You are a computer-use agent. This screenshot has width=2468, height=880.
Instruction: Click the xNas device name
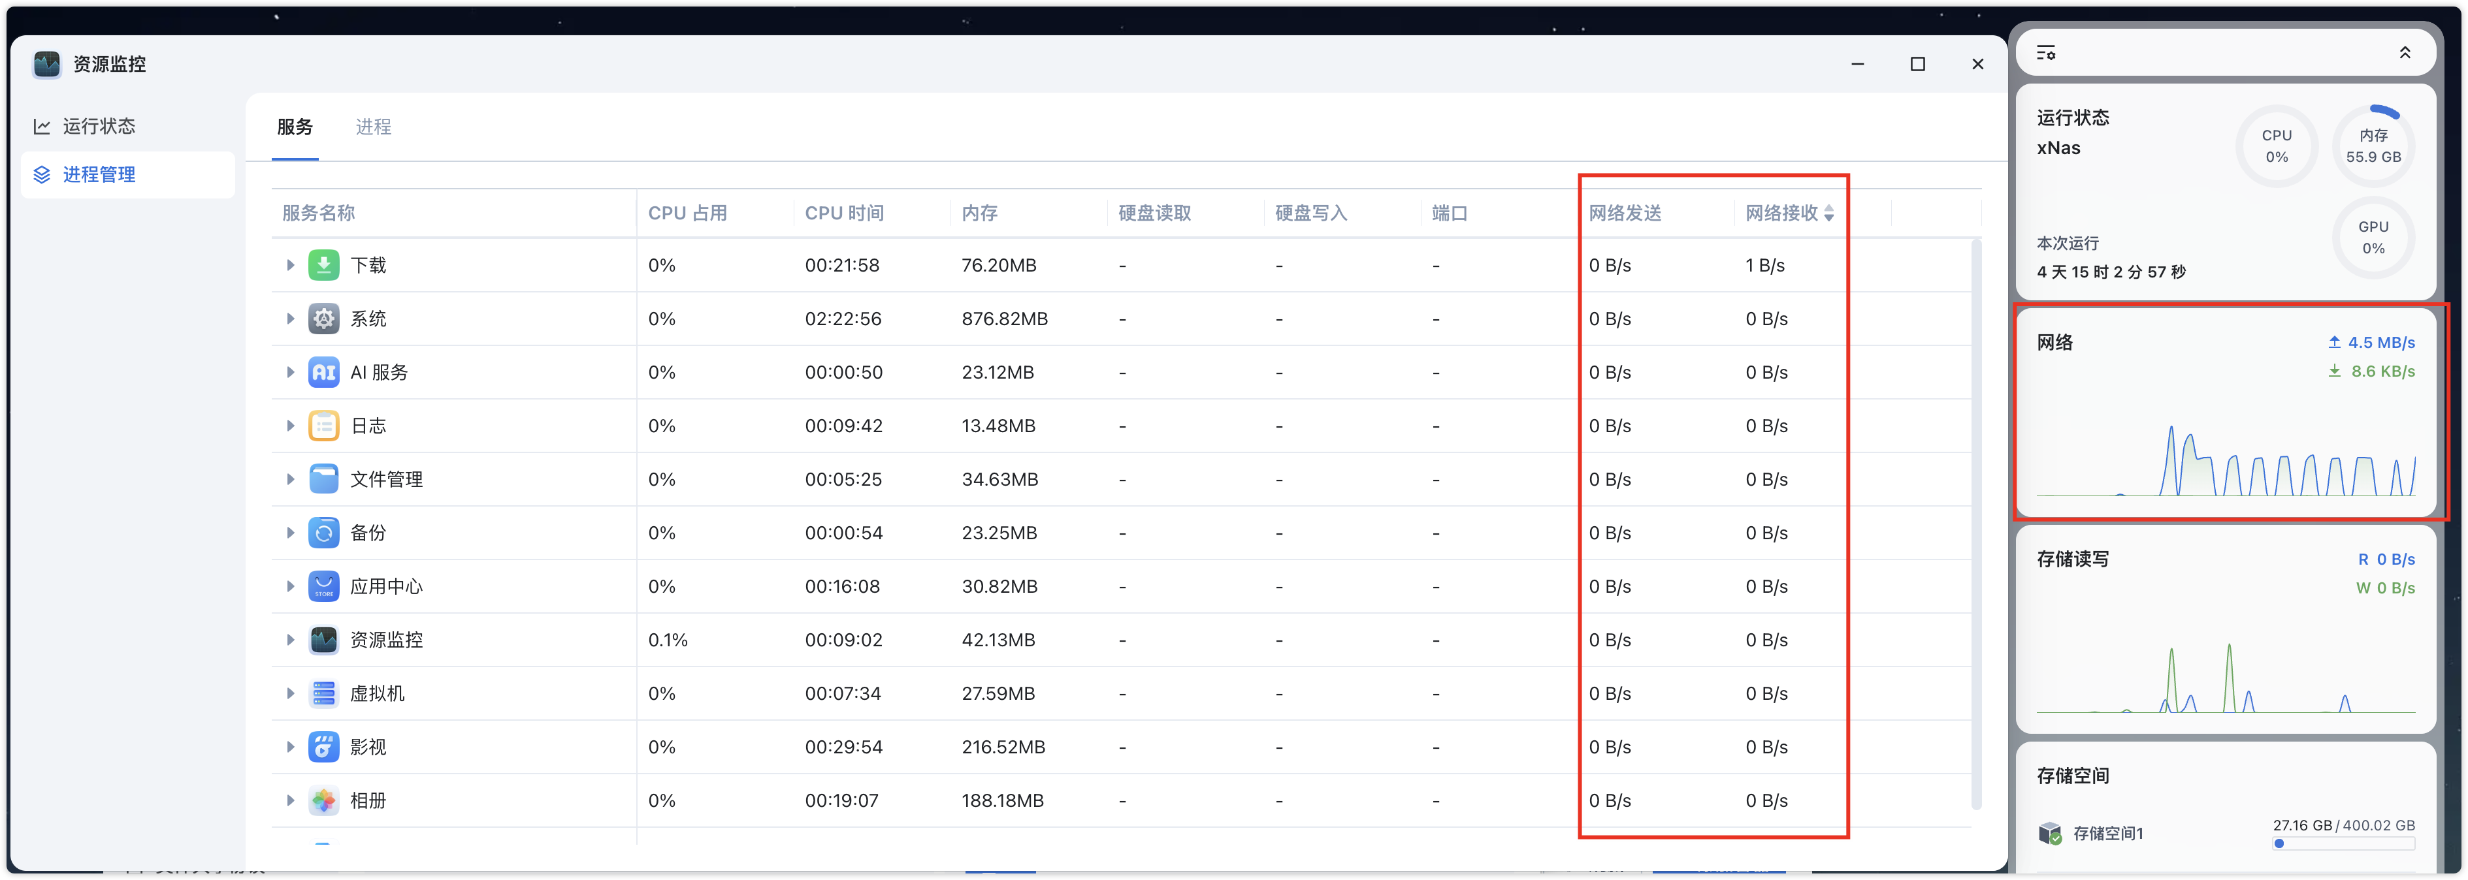(2058, 148)
